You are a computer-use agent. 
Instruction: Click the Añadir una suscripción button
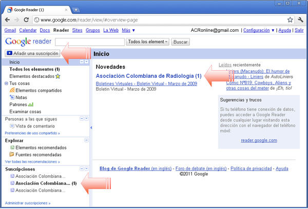32,53
